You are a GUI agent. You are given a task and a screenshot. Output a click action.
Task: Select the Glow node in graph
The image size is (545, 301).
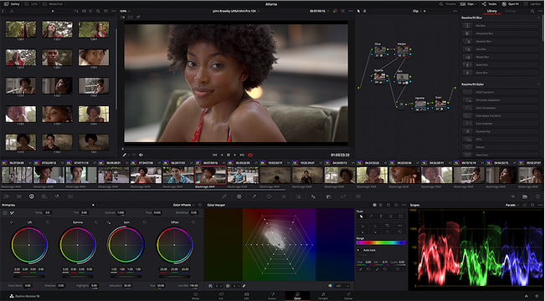pos(380,51)
